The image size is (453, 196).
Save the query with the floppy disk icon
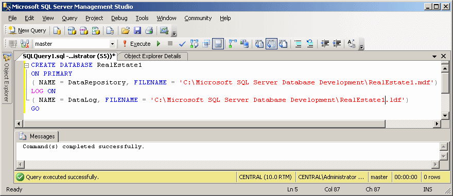pyautogui.click(x=137, y=30)
